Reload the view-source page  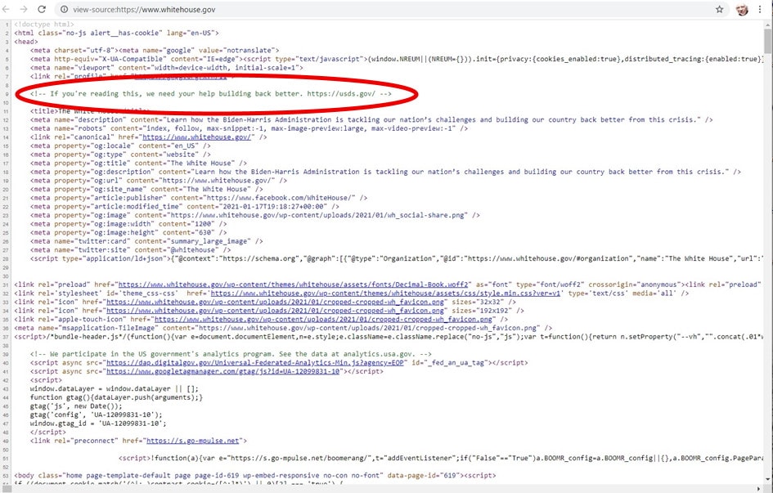pos(42,9)
